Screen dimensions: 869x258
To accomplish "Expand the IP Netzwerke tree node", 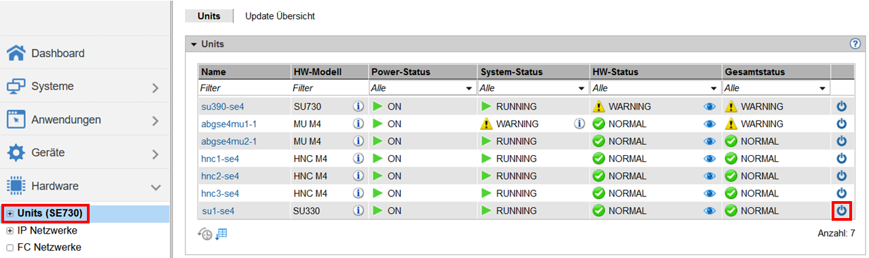I will tap(10, 231).
